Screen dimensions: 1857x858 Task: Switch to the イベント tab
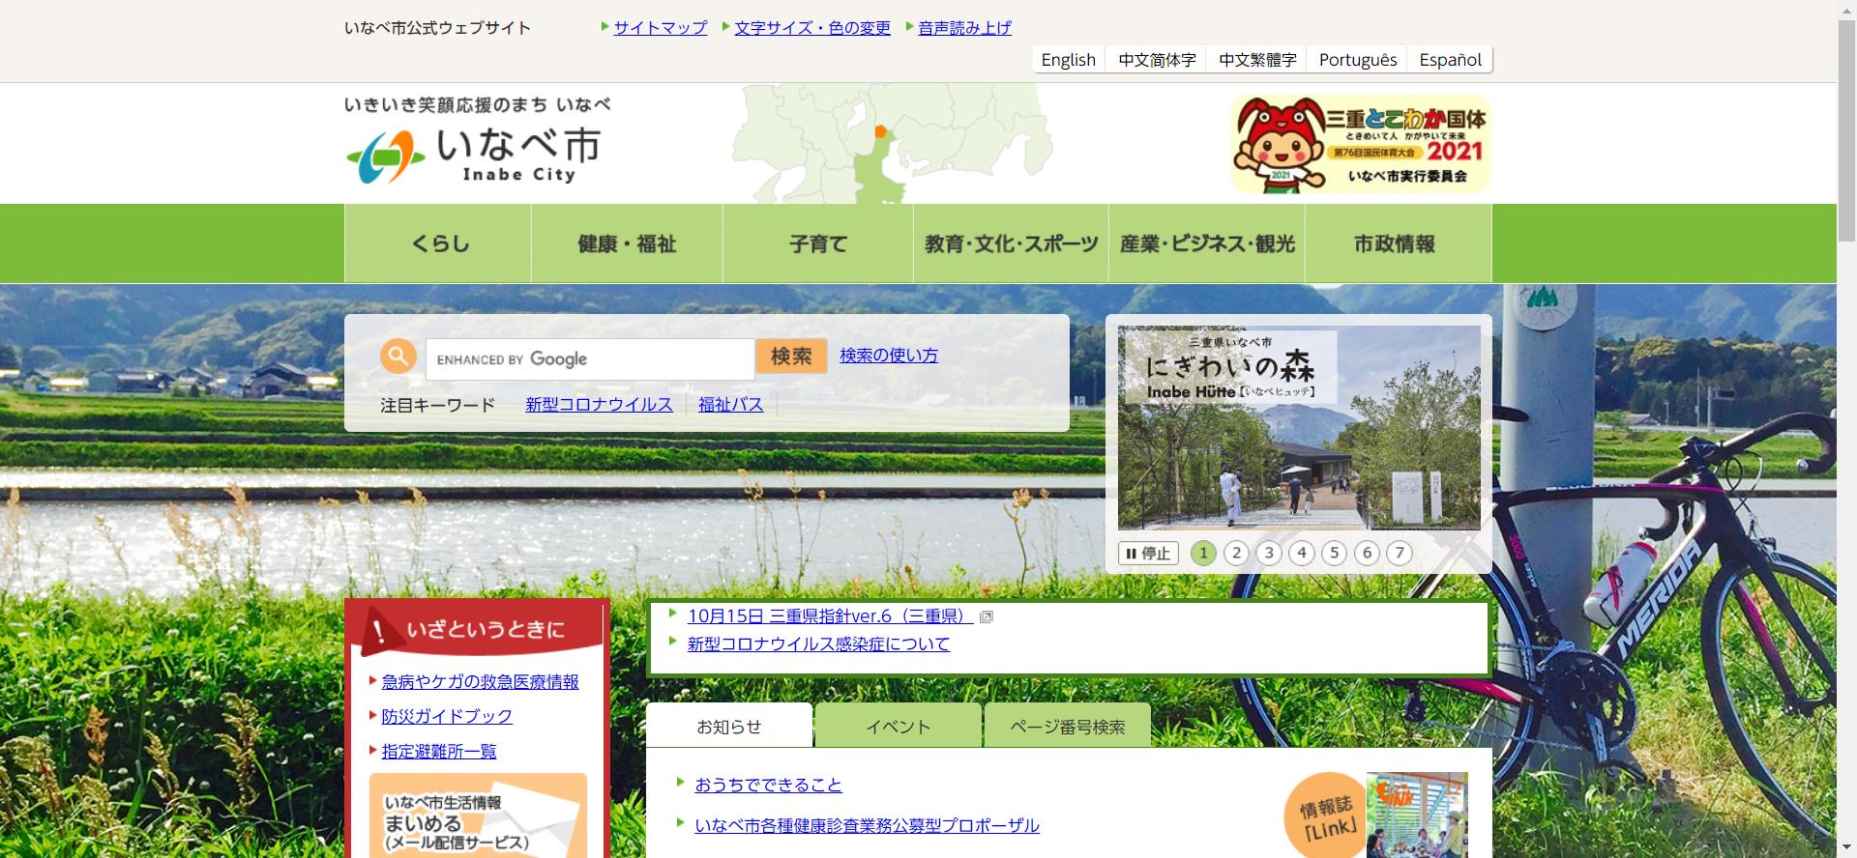click(898, 727)
